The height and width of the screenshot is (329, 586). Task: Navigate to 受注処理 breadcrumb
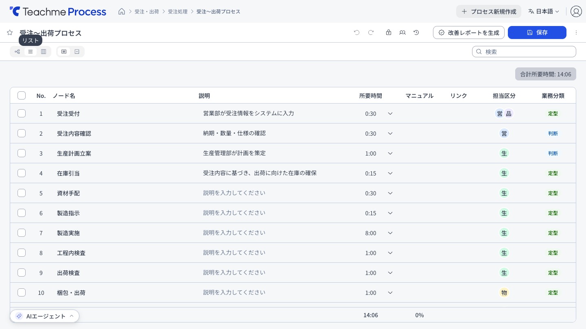coord(178,11)
